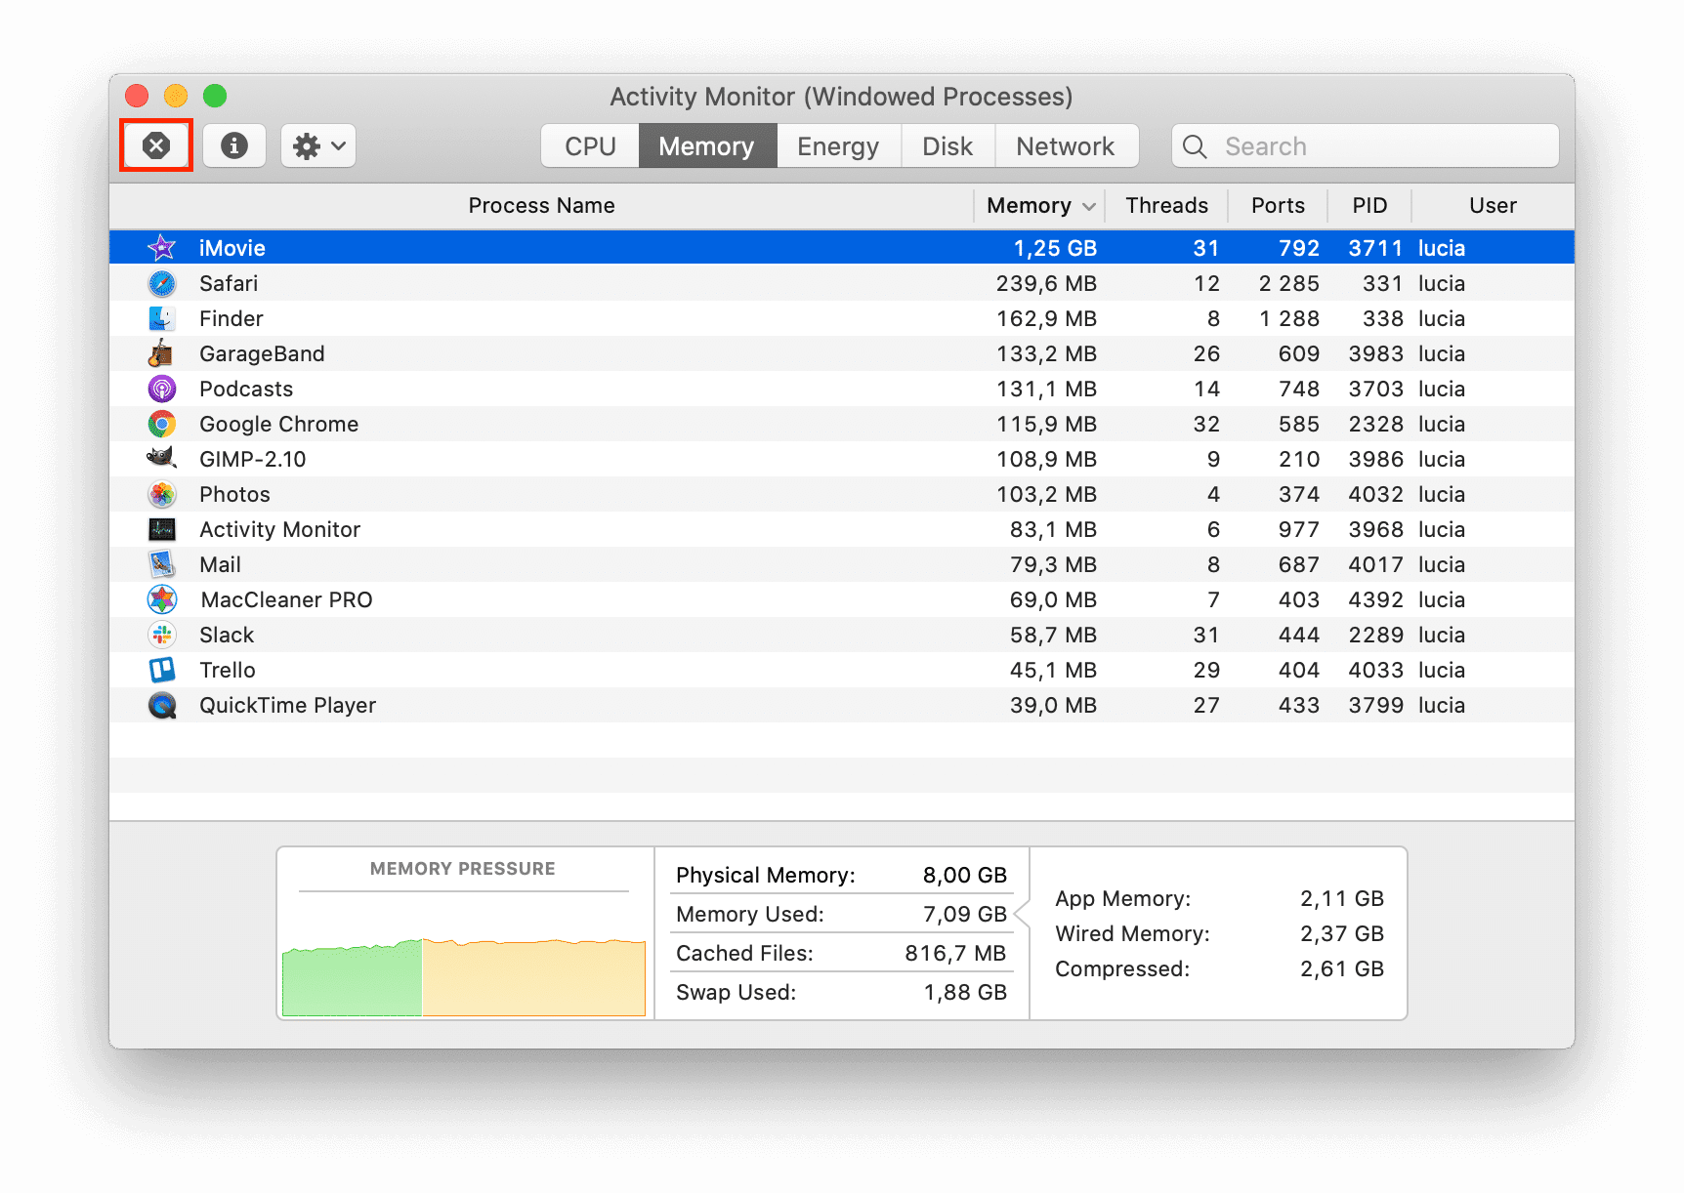This screenshot has height=1193, width=1684.
Task: Select the Podcasts process name
Action: [x=246, y=389]
